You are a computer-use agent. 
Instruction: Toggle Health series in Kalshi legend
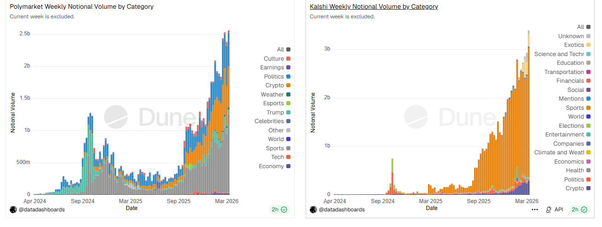click(579, 170)
